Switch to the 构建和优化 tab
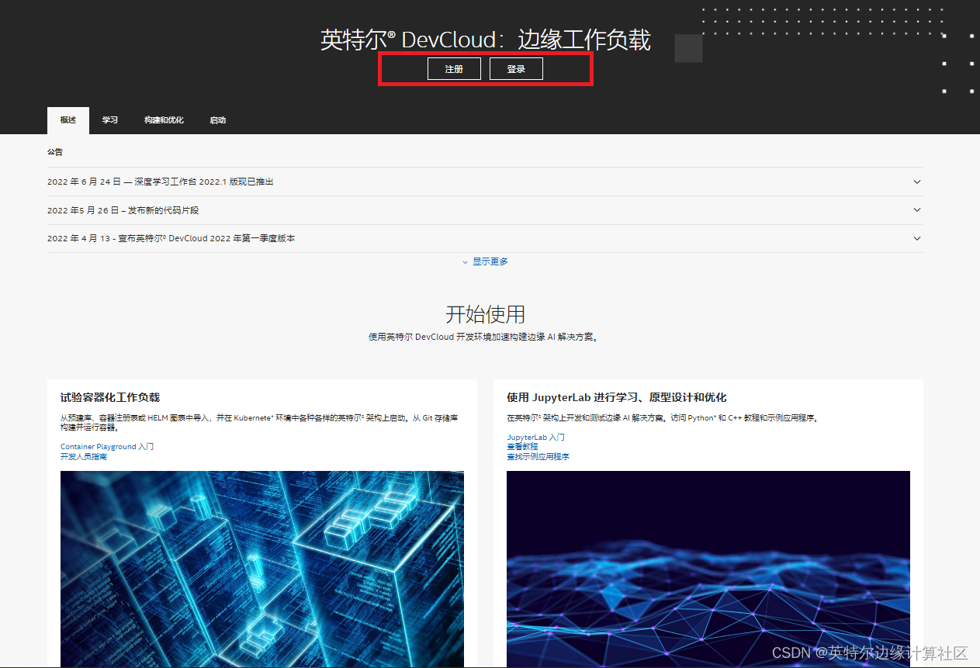 click(x=164, y=120)
